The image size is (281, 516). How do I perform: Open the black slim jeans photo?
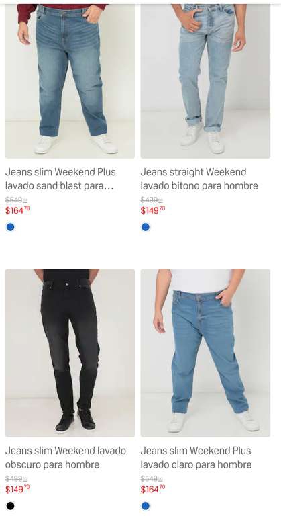[70, 353]
